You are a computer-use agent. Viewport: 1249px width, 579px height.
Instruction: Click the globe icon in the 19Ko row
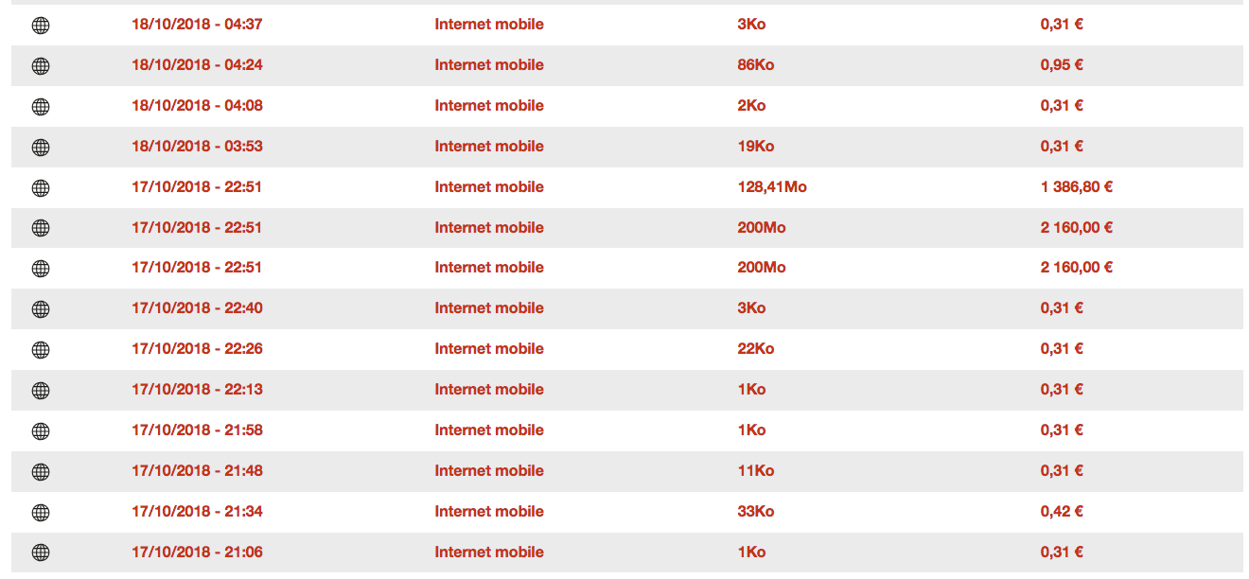click(x=41, y=148)
